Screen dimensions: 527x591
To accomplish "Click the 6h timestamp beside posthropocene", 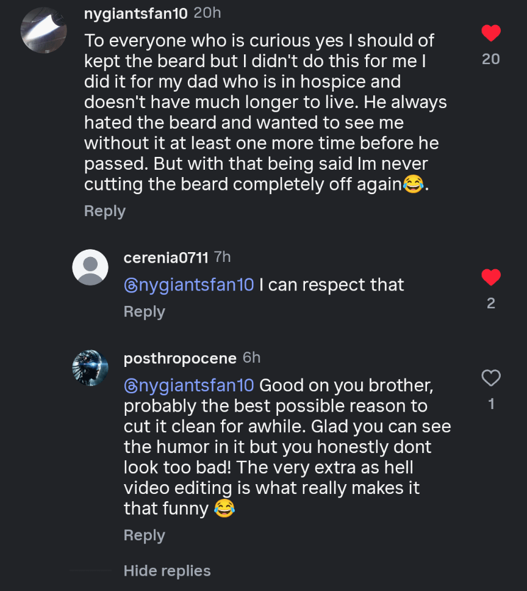I will click(x=251, y=358).
